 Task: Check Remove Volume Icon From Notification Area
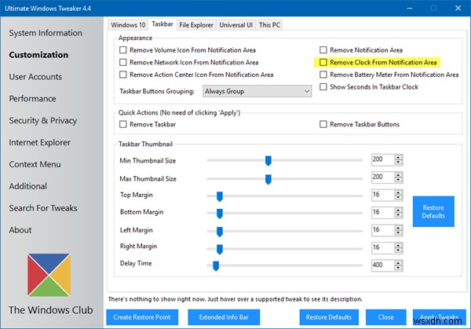(122, 49)
